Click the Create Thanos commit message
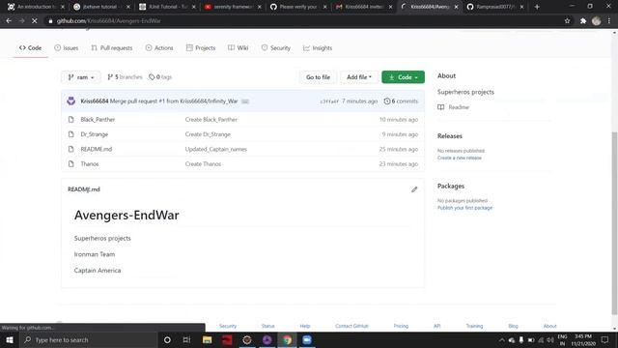The height and width of the screenshot is (348, 618). (203, 163)
